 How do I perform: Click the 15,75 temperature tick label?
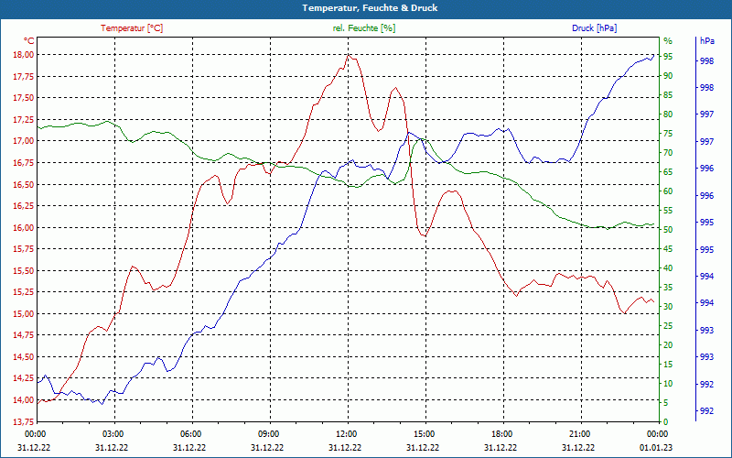tap(22, 249)
